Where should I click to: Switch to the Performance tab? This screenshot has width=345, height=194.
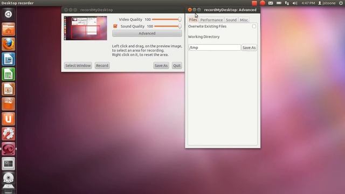pos(211,20)
